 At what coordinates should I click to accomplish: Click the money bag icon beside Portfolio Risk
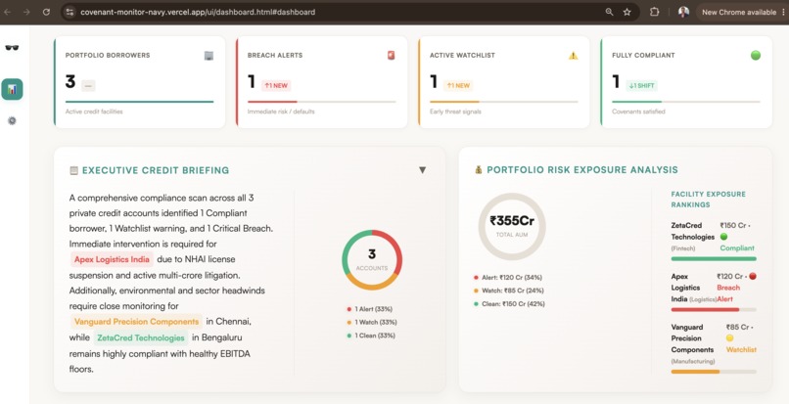click(479, 170)
